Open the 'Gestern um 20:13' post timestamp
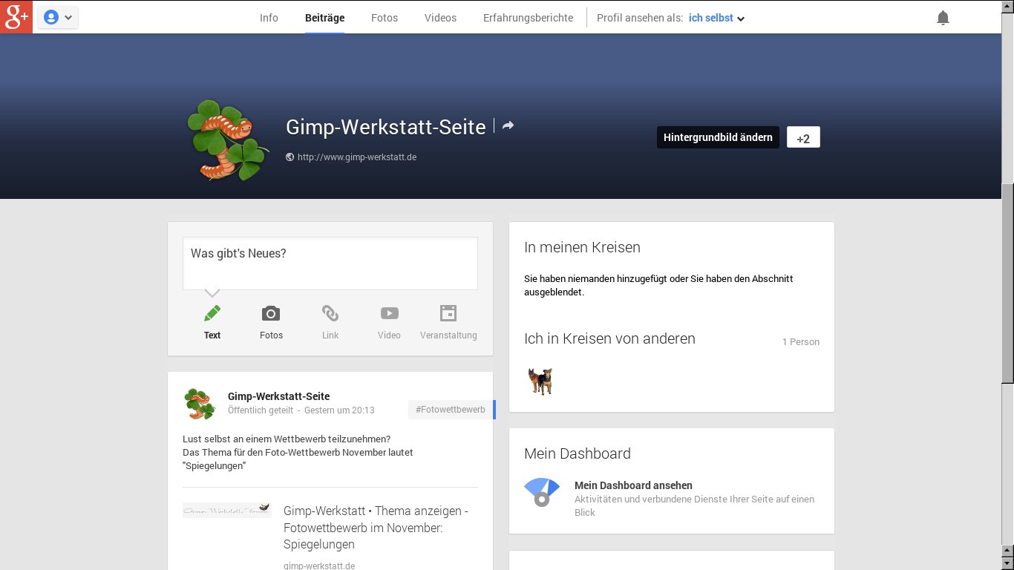 [x=339, y=410]
